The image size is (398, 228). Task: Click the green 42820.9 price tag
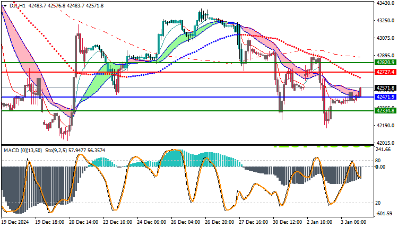(x=385, y=63)
